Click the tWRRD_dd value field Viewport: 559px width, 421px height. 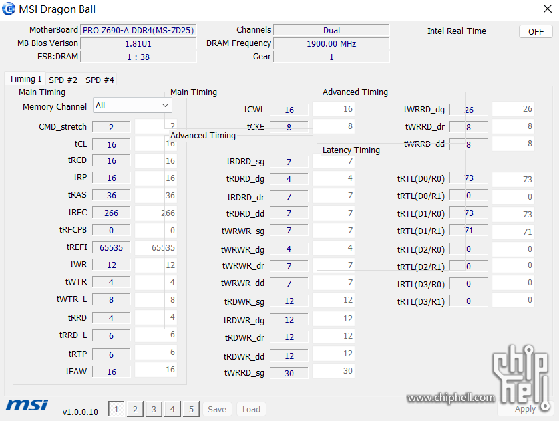tap(468, 144)
